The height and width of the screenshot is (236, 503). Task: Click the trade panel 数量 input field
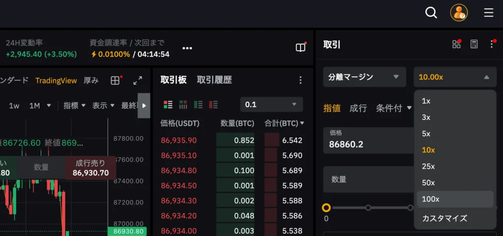point(368,179)
